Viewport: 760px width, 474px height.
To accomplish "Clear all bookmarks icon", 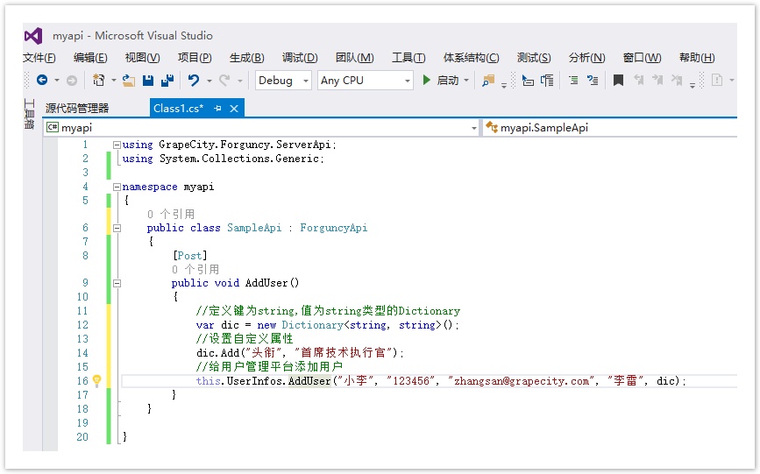I will 677,80.
